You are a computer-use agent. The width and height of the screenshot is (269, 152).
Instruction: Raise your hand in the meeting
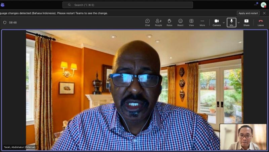(169, 22)
